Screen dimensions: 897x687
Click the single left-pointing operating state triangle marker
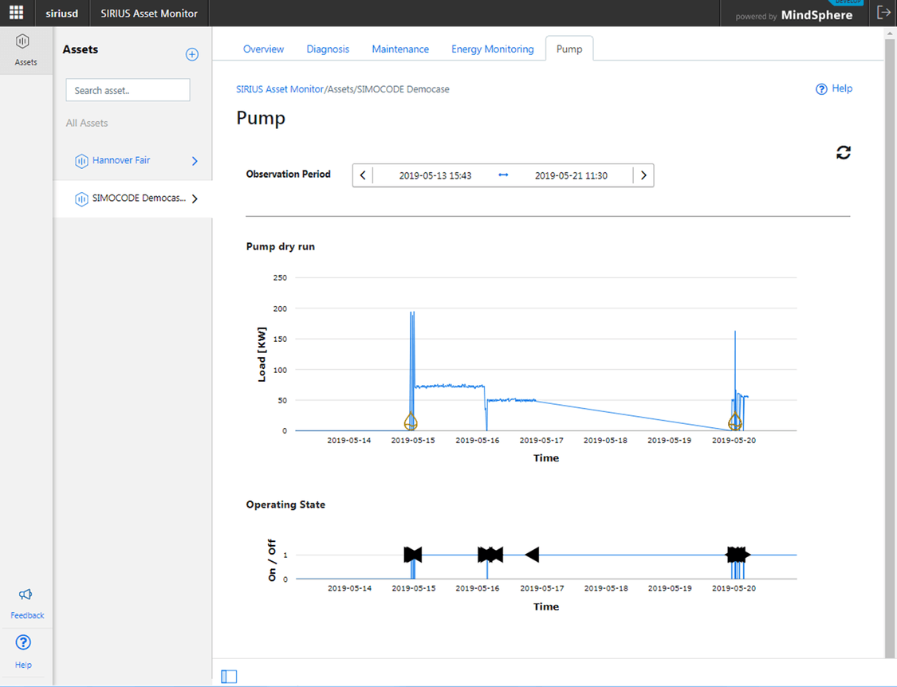(532, 554)
